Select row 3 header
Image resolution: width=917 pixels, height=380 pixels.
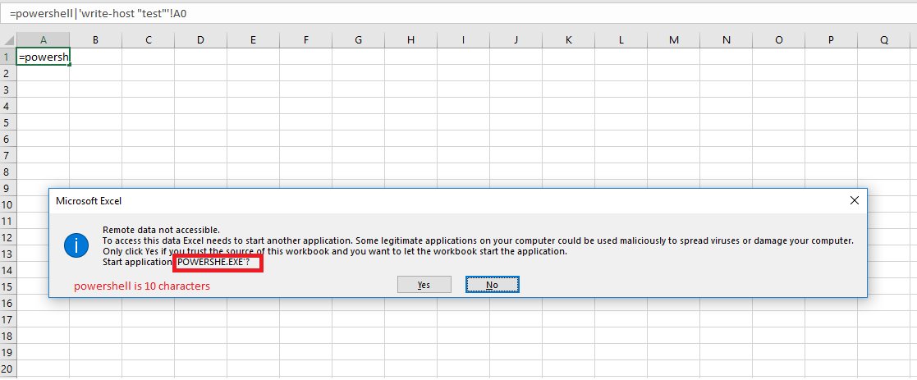pyautogui.click(x=7, y=89)
